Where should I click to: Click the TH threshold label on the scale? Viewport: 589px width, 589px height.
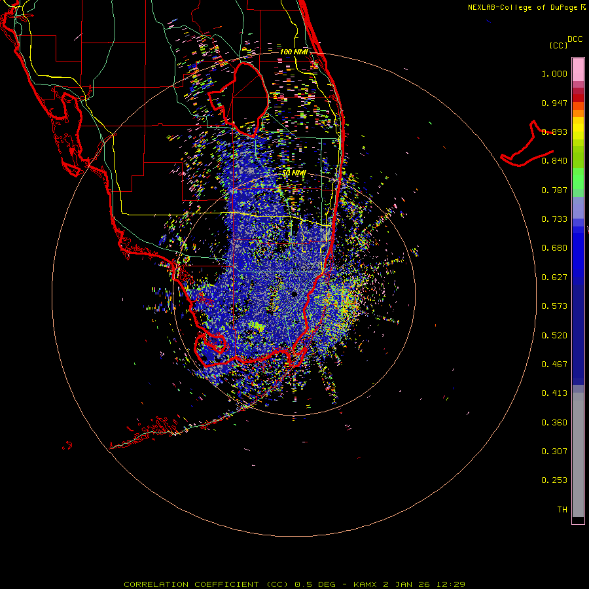tap(562, 510)
